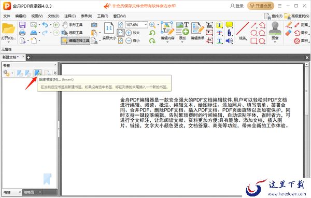311x198 pixels.
Task: Click the green Back navigation arrow
Action: [56, 25]
